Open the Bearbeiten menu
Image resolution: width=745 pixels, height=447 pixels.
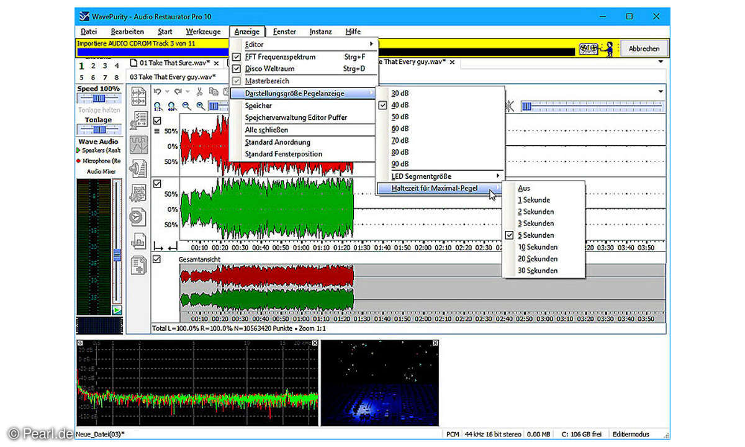127,32
